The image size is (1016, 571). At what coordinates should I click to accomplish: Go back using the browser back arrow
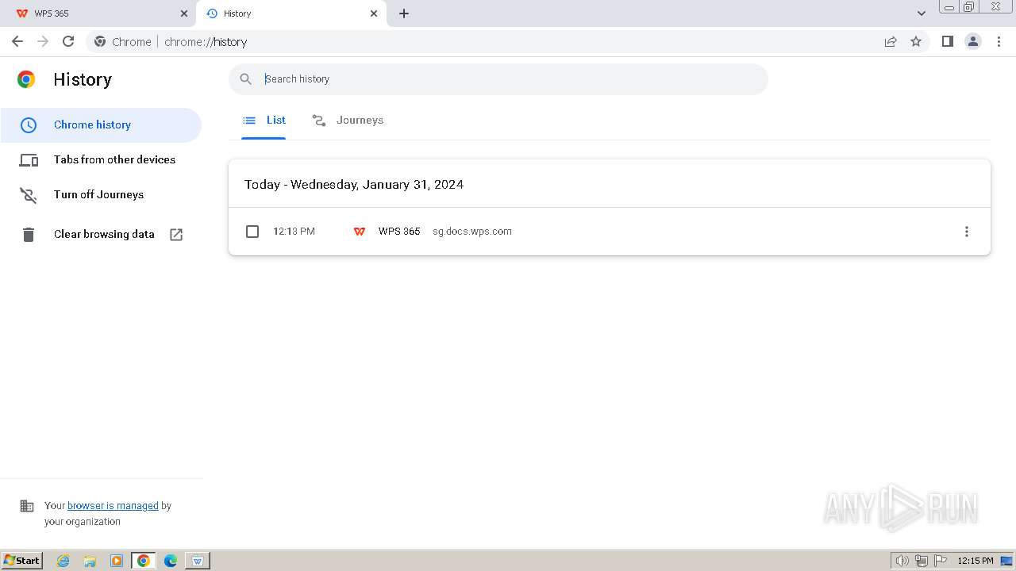pyautogui.click(x=17, y=41)
